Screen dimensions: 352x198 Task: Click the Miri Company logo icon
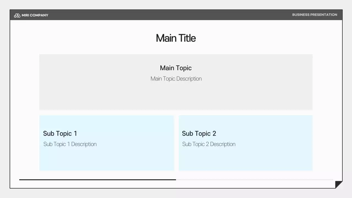[x=17, y=15]
